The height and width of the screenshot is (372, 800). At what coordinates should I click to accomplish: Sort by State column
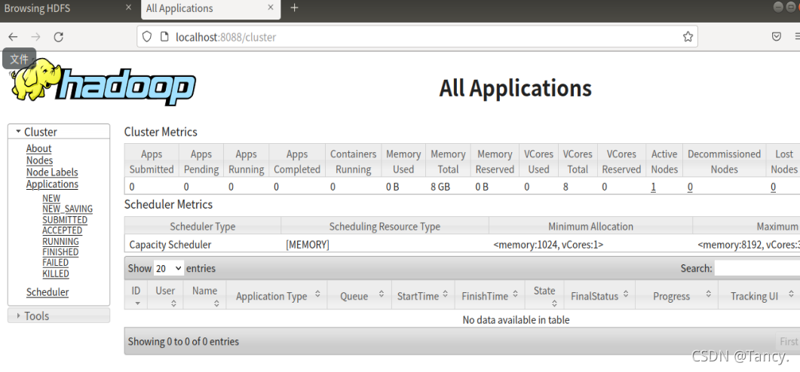(x=554, y=303)
